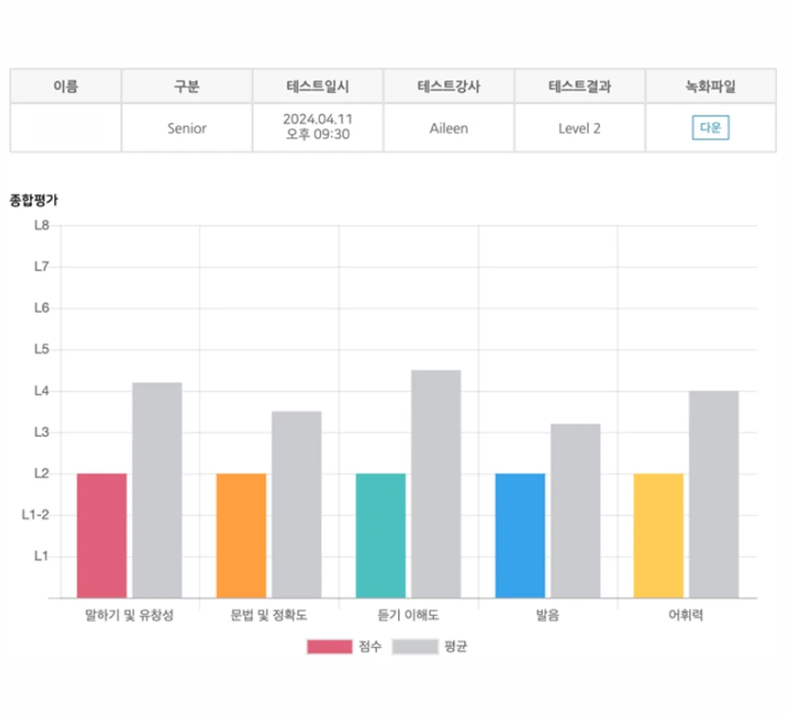Screen dimensions: 786x716
Task: Click the L7 axis label
Action: click(42, 267)
